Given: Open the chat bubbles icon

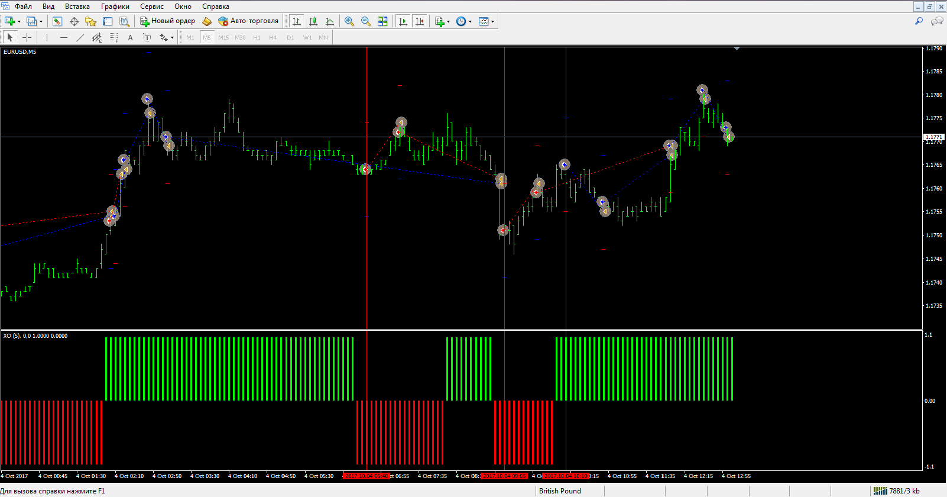Looking at the screenshot, I should [937, 21].
